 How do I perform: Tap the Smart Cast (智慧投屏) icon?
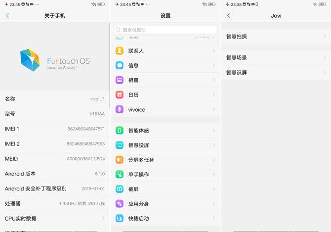click(120, 145)
